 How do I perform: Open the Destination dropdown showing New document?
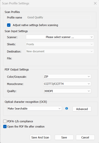(x=60, y=51)
